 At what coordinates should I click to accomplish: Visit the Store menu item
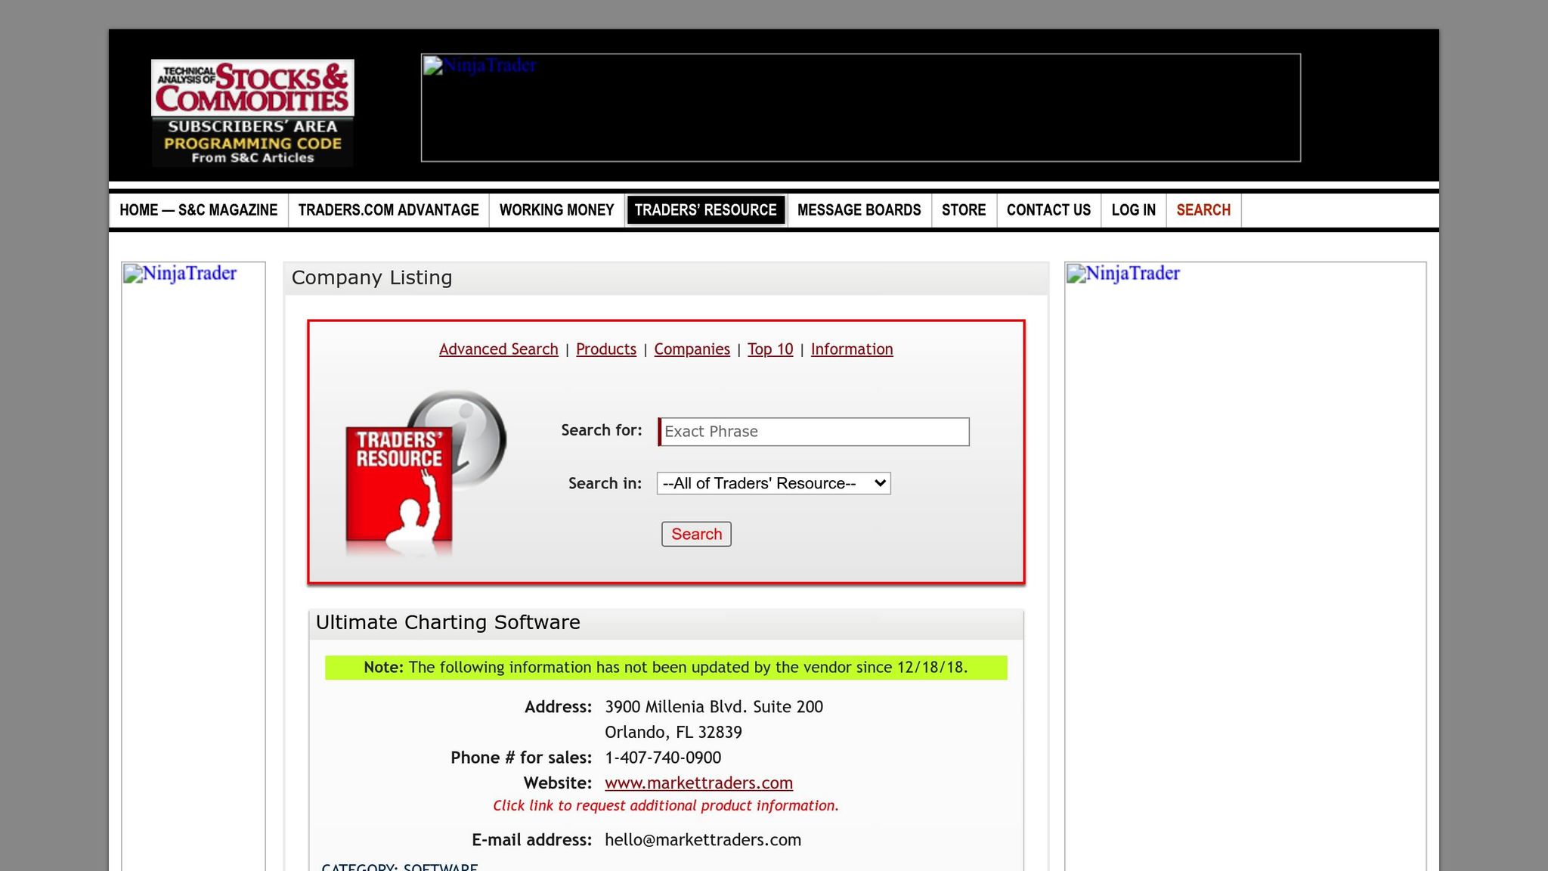(964, 210)
